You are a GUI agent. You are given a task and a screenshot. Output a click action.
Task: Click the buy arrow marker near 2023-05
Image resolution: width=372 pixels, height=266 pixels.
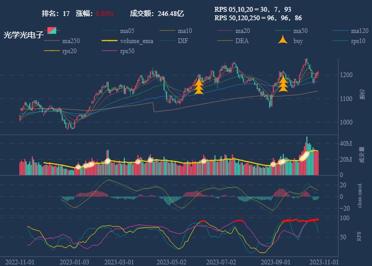[x=199, y=86]
